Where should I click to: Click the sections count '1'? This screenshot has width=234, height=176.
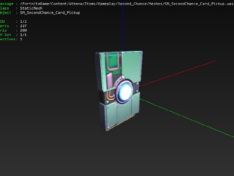(x=21, y=39)
